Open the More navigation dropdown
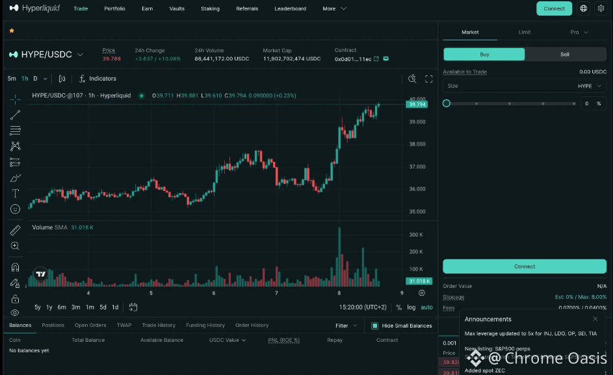Screen dimensions: 613x375 coord(334,8)
